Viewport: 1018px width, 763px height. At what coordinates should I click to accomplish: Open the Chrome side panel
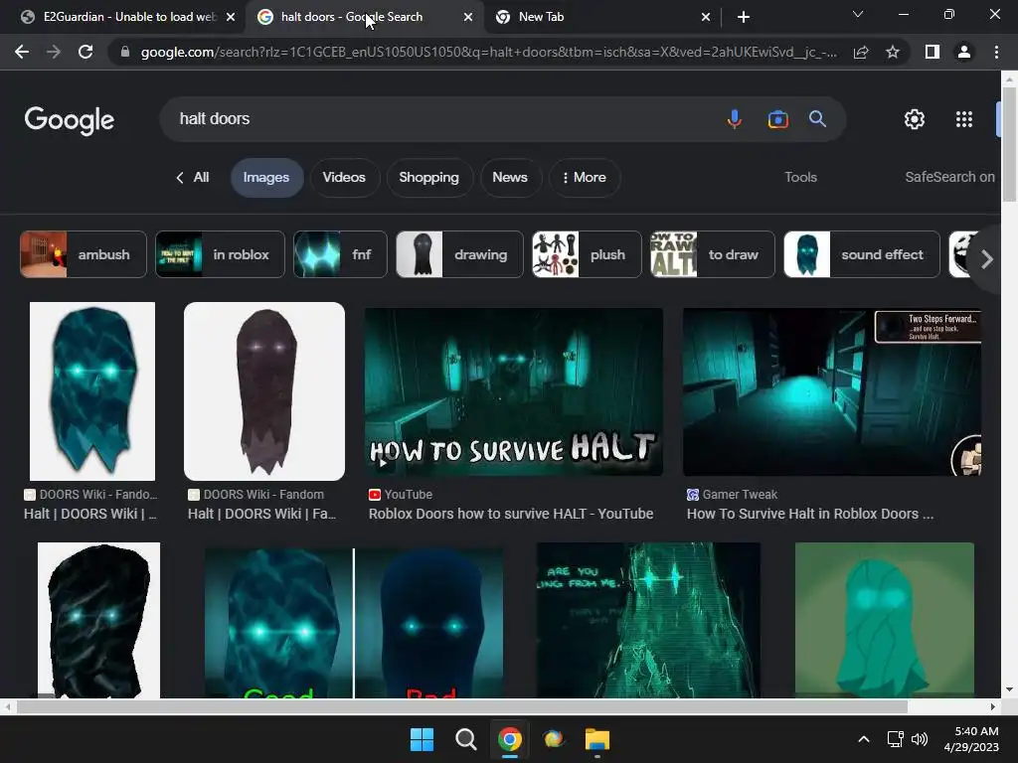click(933, 52)
